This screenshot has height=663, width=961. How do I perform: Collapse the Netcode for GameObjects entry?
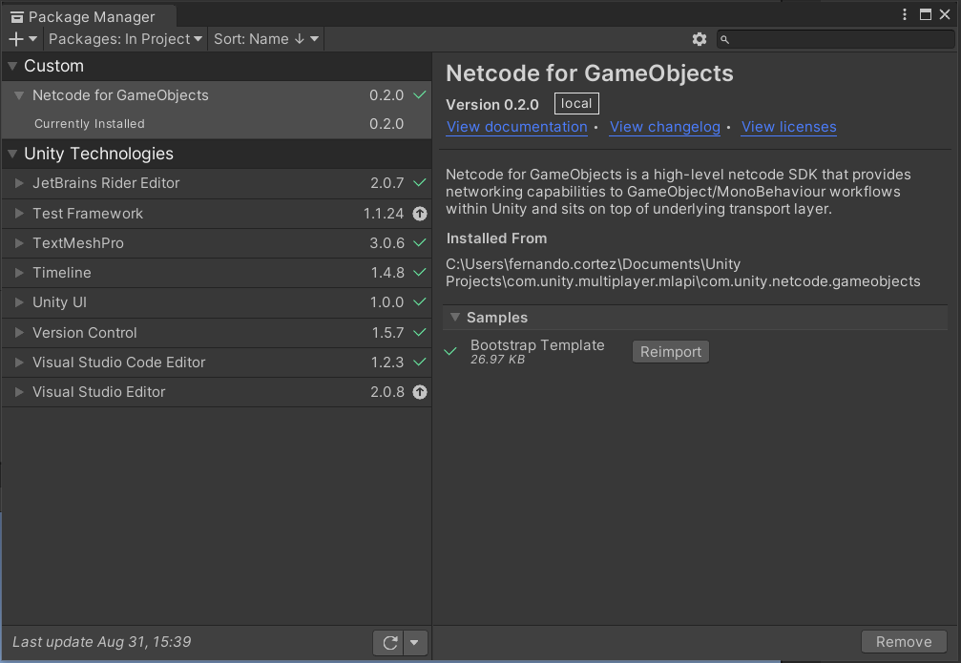(19, 95)
